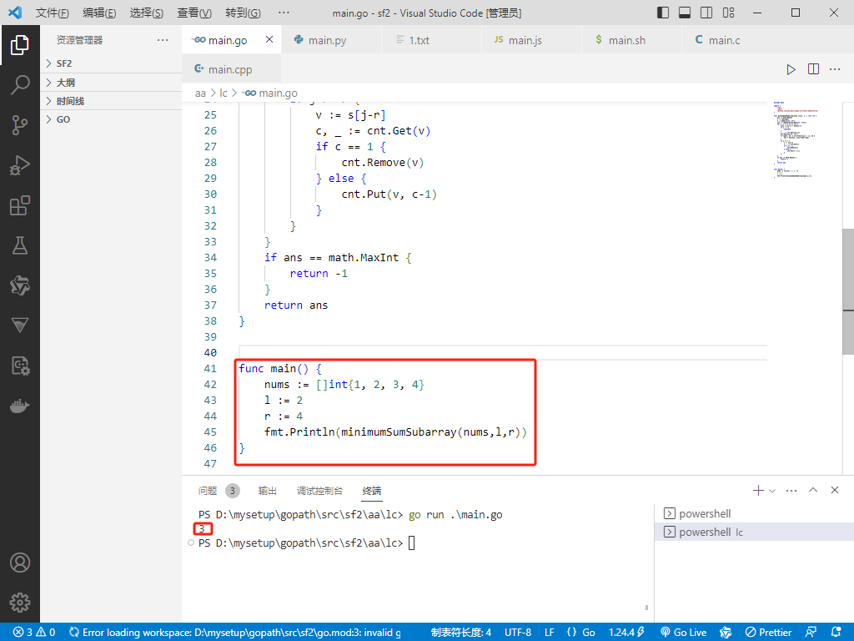Open the Docker whale icon view

(20, 406)
